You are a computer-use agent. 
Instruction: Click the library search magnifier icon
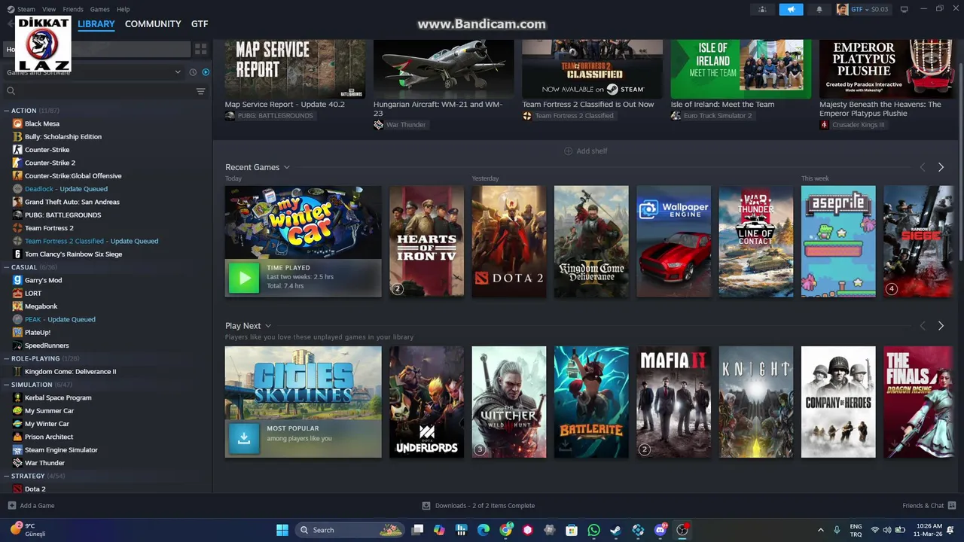click(11, 91)
